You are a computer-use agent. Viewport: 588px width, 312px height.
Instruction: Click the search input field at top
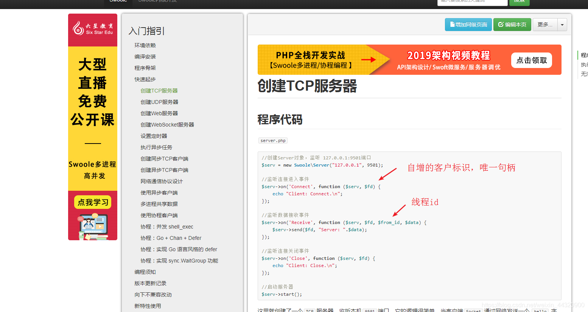pos(472,2)
